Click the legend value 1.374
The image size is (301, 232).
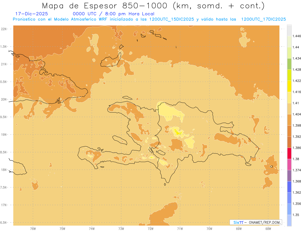pos(297,170)
